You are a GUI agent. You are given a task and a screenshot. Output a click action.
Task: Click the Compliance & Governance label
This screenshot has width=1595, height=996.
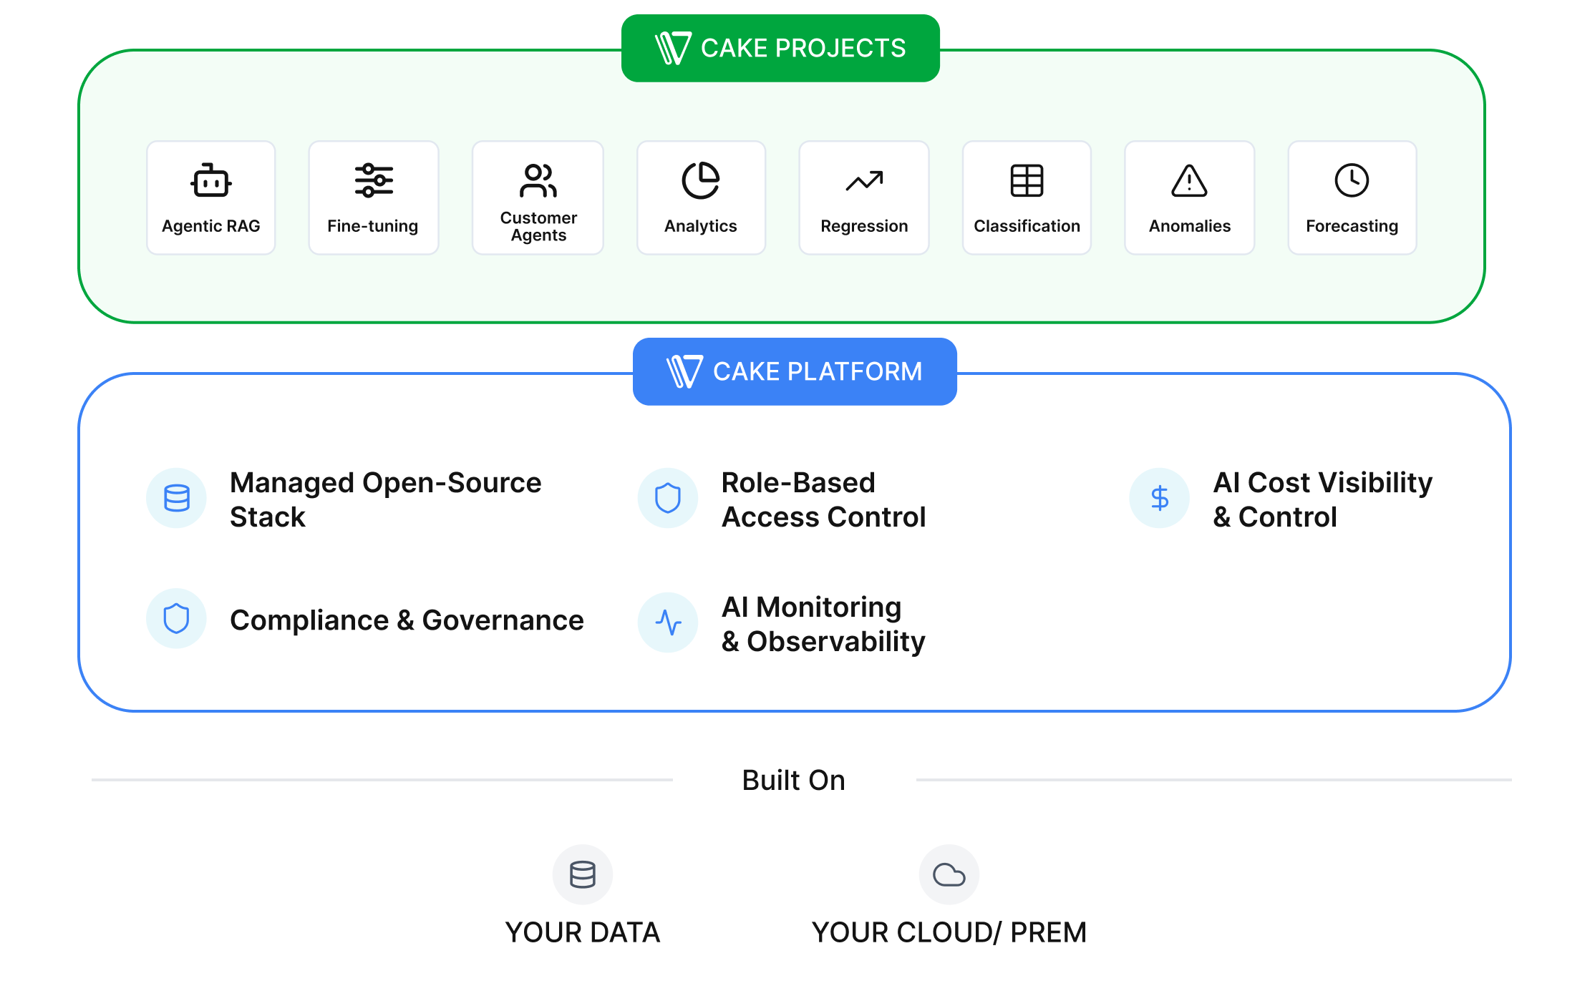pyautogui.click(x=407, y=620)
